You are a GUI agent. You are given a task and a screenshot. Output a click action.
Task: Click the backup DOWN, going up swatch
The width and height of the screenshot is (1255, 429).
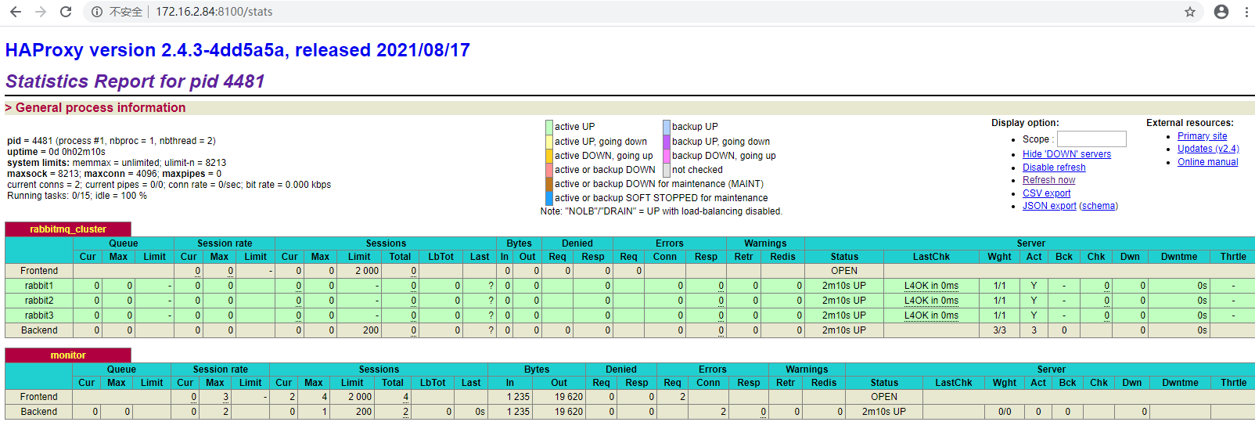(x=667, y=155)
